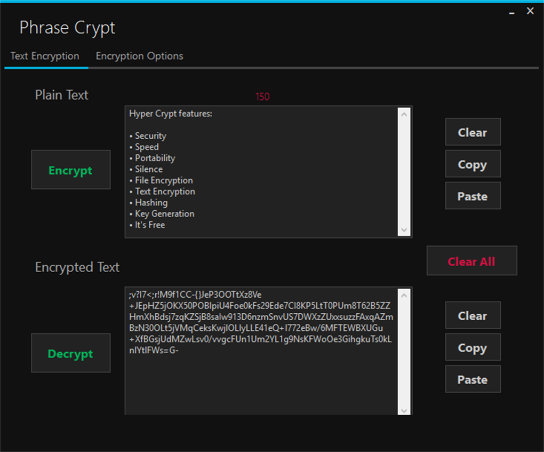The width and height of the screenshot is (544, 452).
Task: Click the '• Key Generation' line
Action: pos(162,213)
